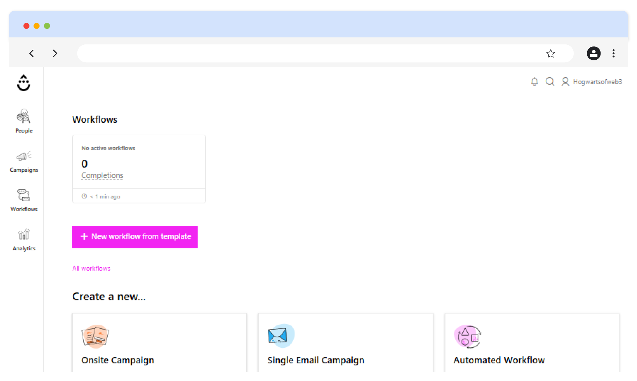This screenshot has height=381, width=637.
Task: Go back with the browser arrow
Action: coord(32,53)
